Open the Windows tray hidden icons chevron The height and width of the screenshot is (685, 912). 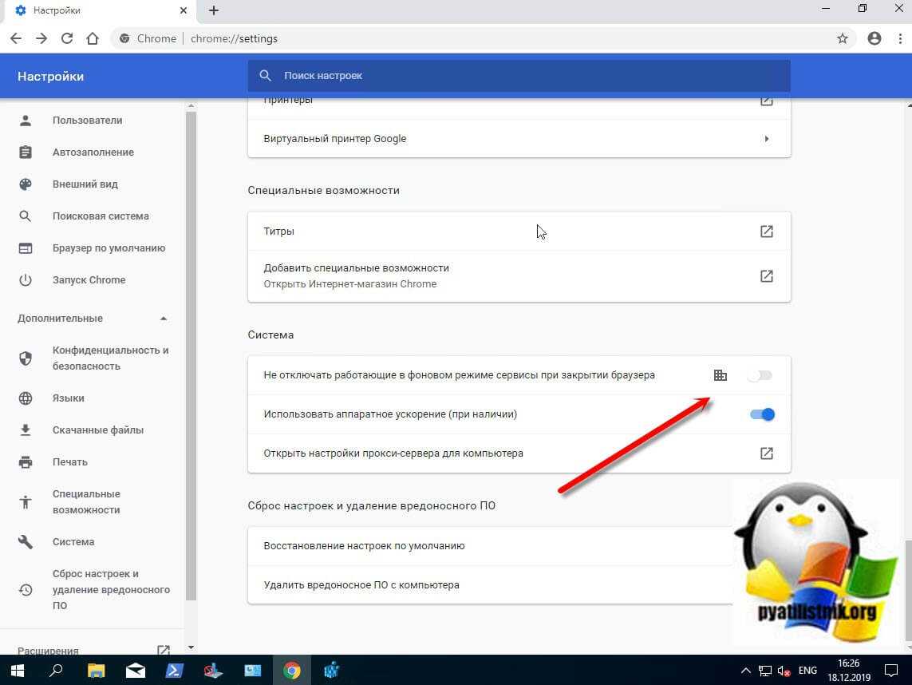pos(745,671)
